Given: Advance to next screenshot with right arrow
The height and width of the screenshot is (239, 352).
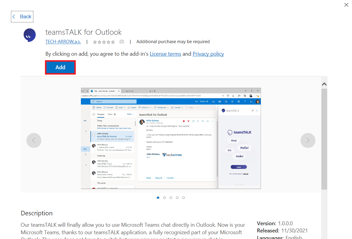Looking at the screenshot, I should pyautogui.click(x=308, y=140).
